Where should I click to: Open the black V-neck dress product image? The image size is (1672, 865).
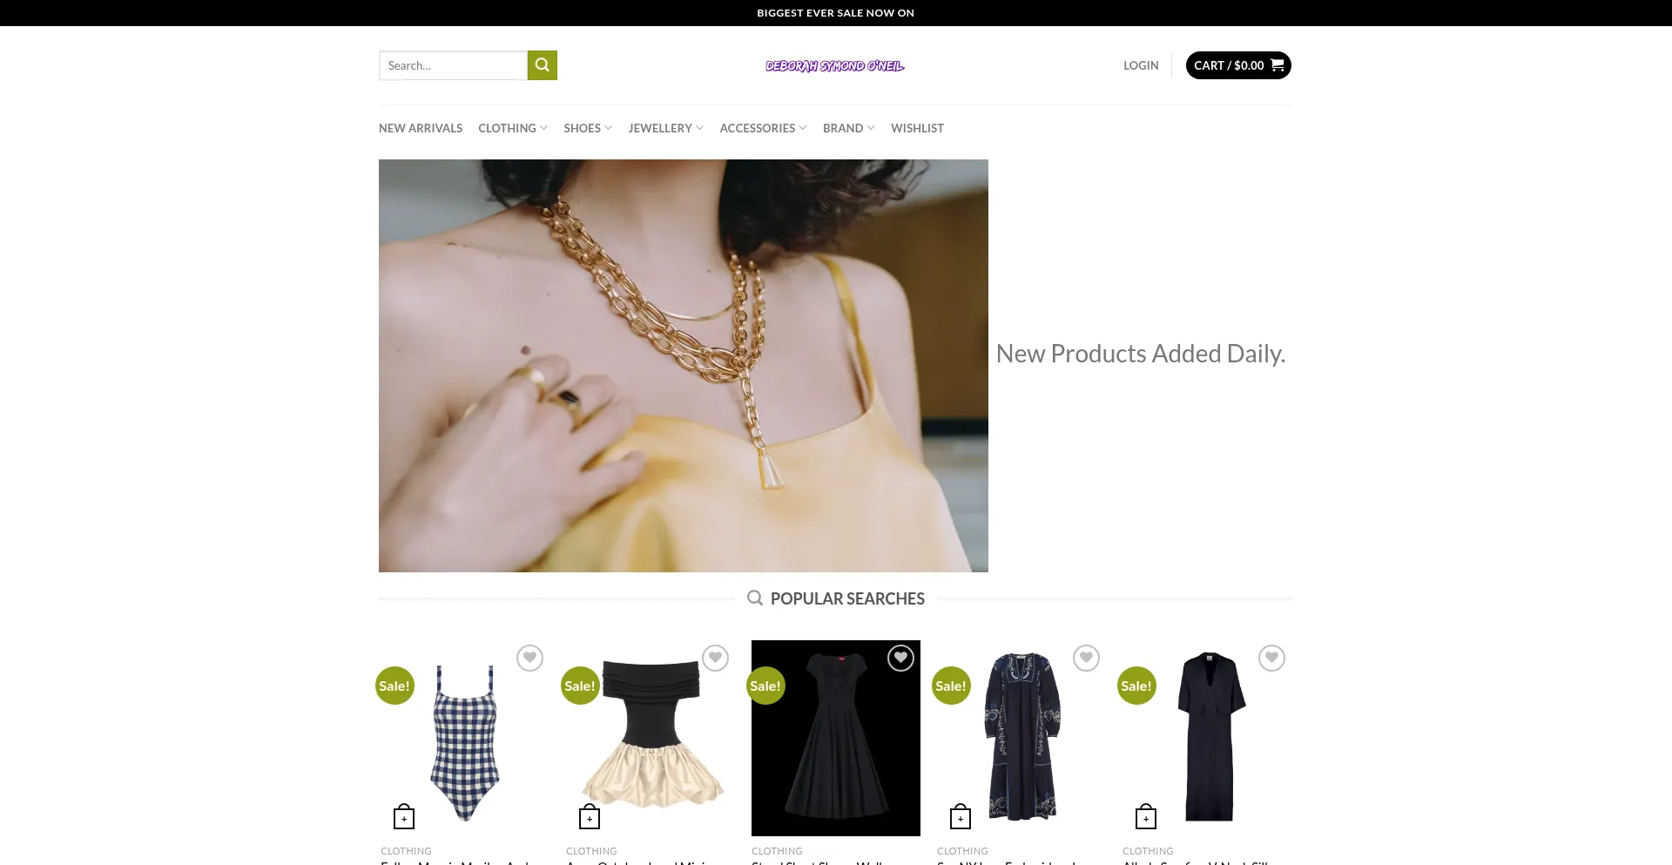click(1207, 739)
